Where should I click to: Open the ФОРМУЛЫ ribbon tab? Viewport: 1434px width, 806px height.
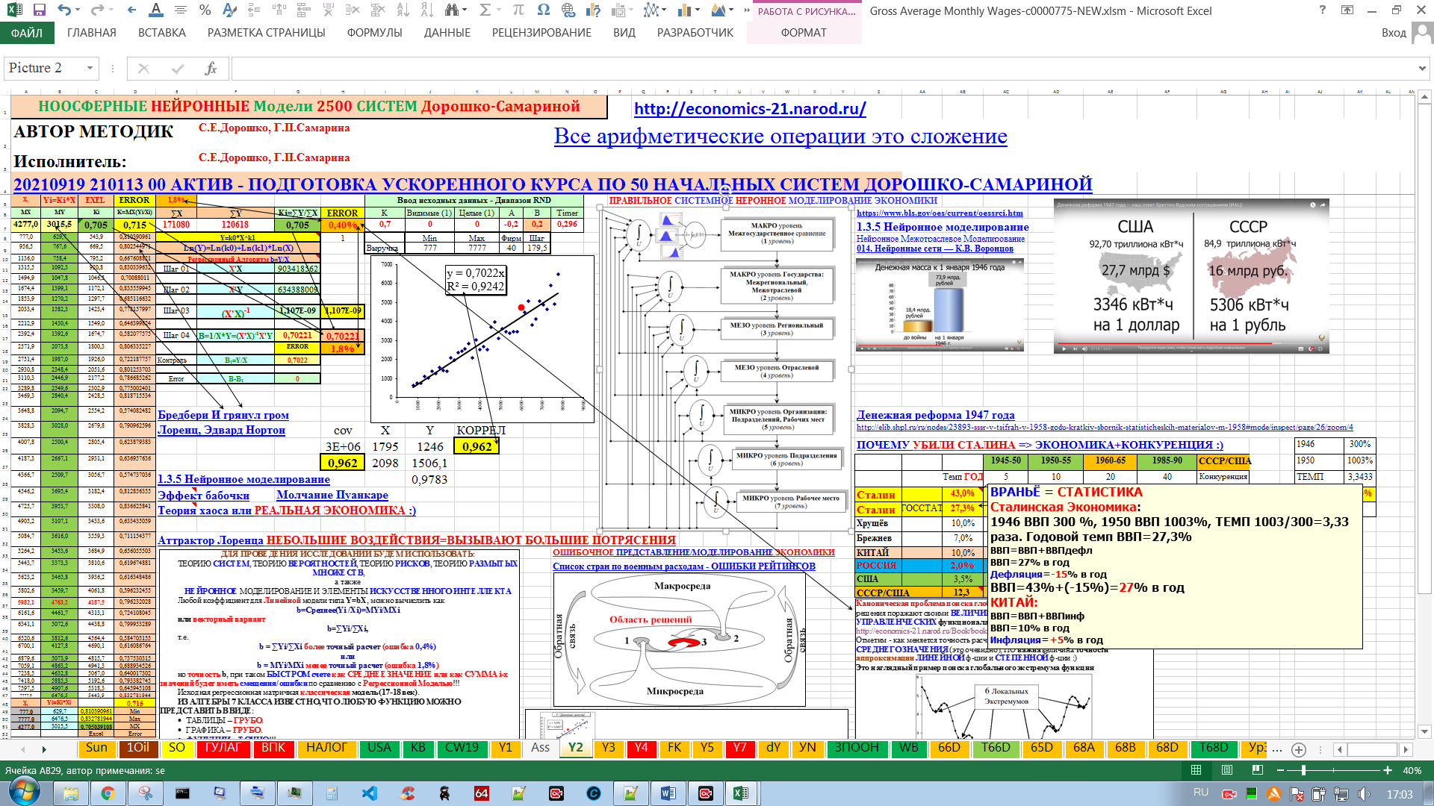coord(374,33)
